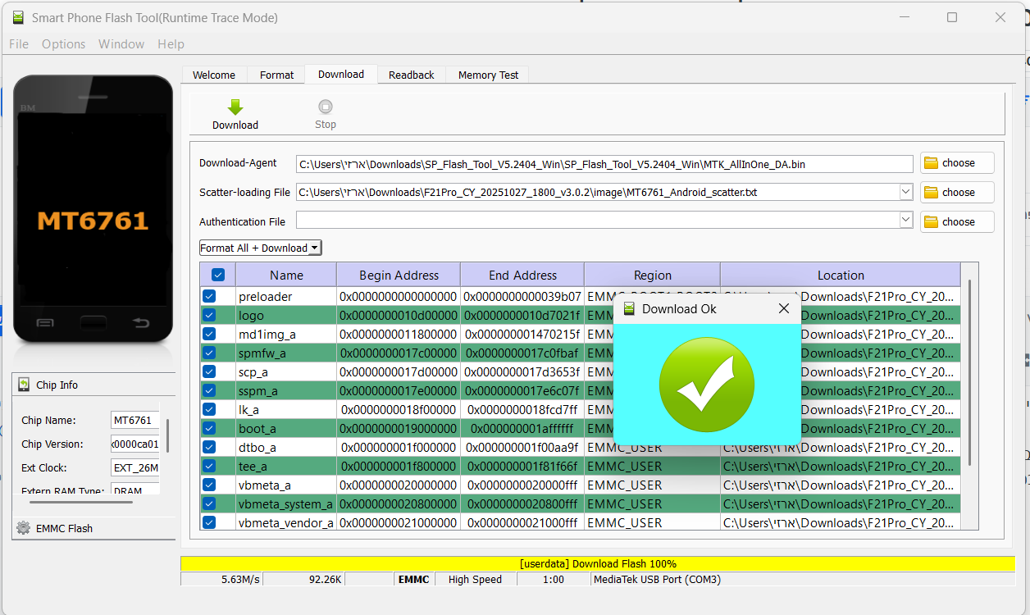Toggle the select-all checkbox in table header
Viewport: 1030px width, 615px height.
pyautogui.click(x=218, y=276)
